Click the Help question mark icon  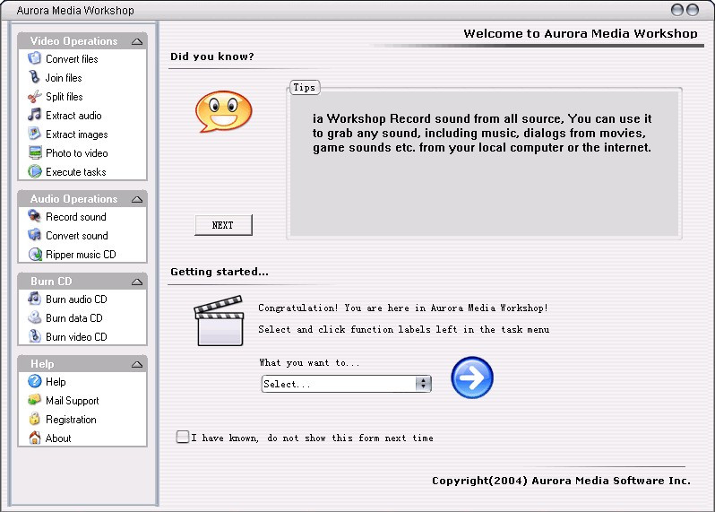35,381
